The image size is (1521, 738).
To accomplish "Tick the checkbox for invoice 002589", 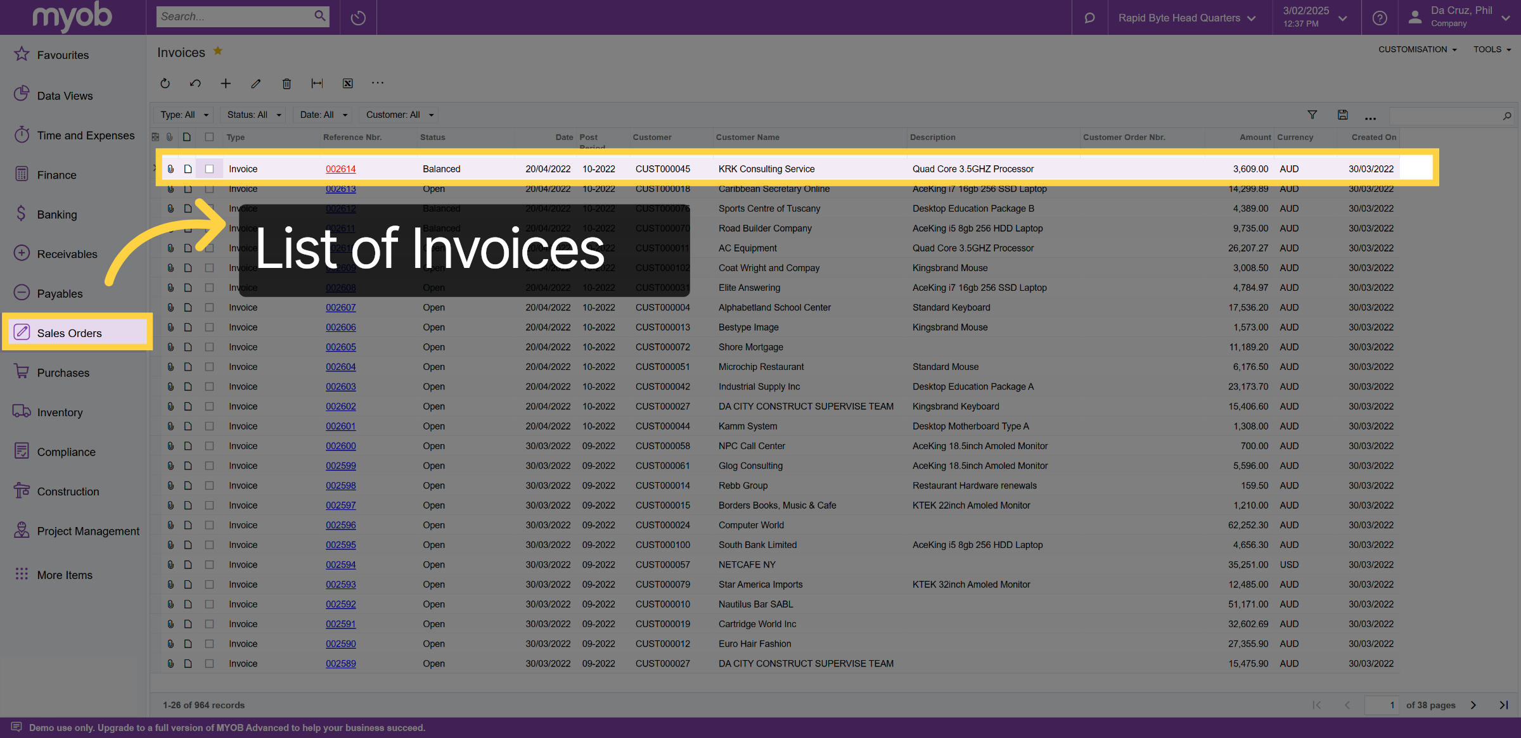I will click(209, 664).
